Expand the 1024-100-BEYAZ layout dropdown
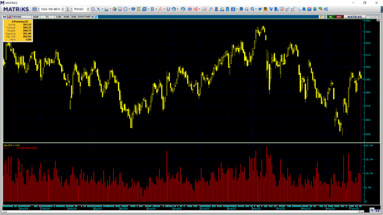This screenshot has height=215, width=383. 63,9
